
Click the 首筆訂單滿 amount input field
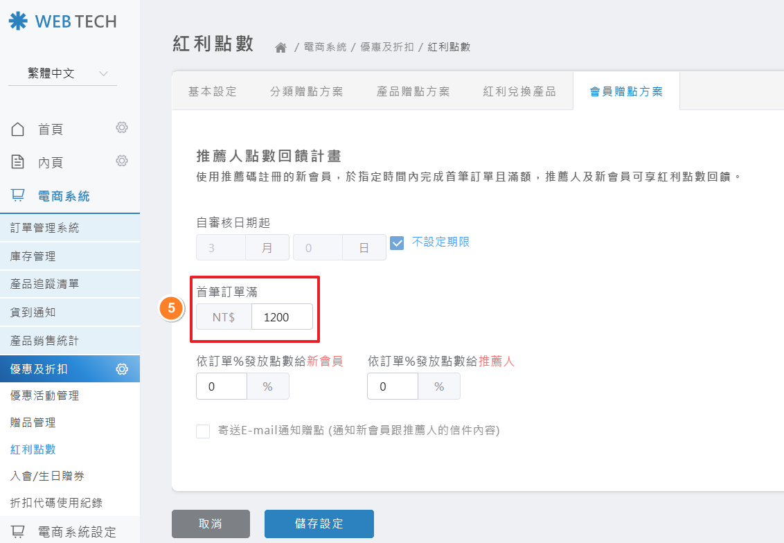(x=282, y=317)
